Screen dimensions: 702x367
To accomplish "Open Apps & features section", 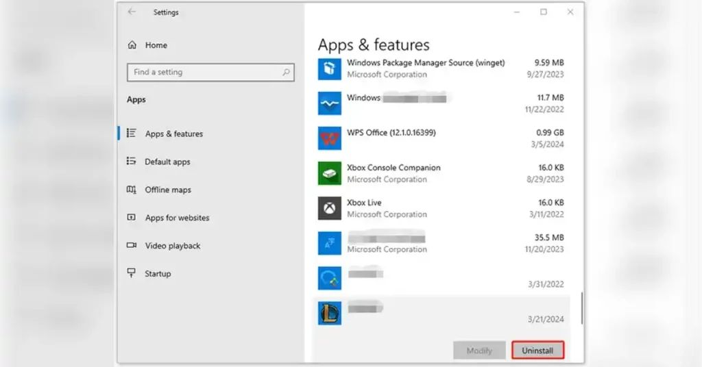I will 173,134.
